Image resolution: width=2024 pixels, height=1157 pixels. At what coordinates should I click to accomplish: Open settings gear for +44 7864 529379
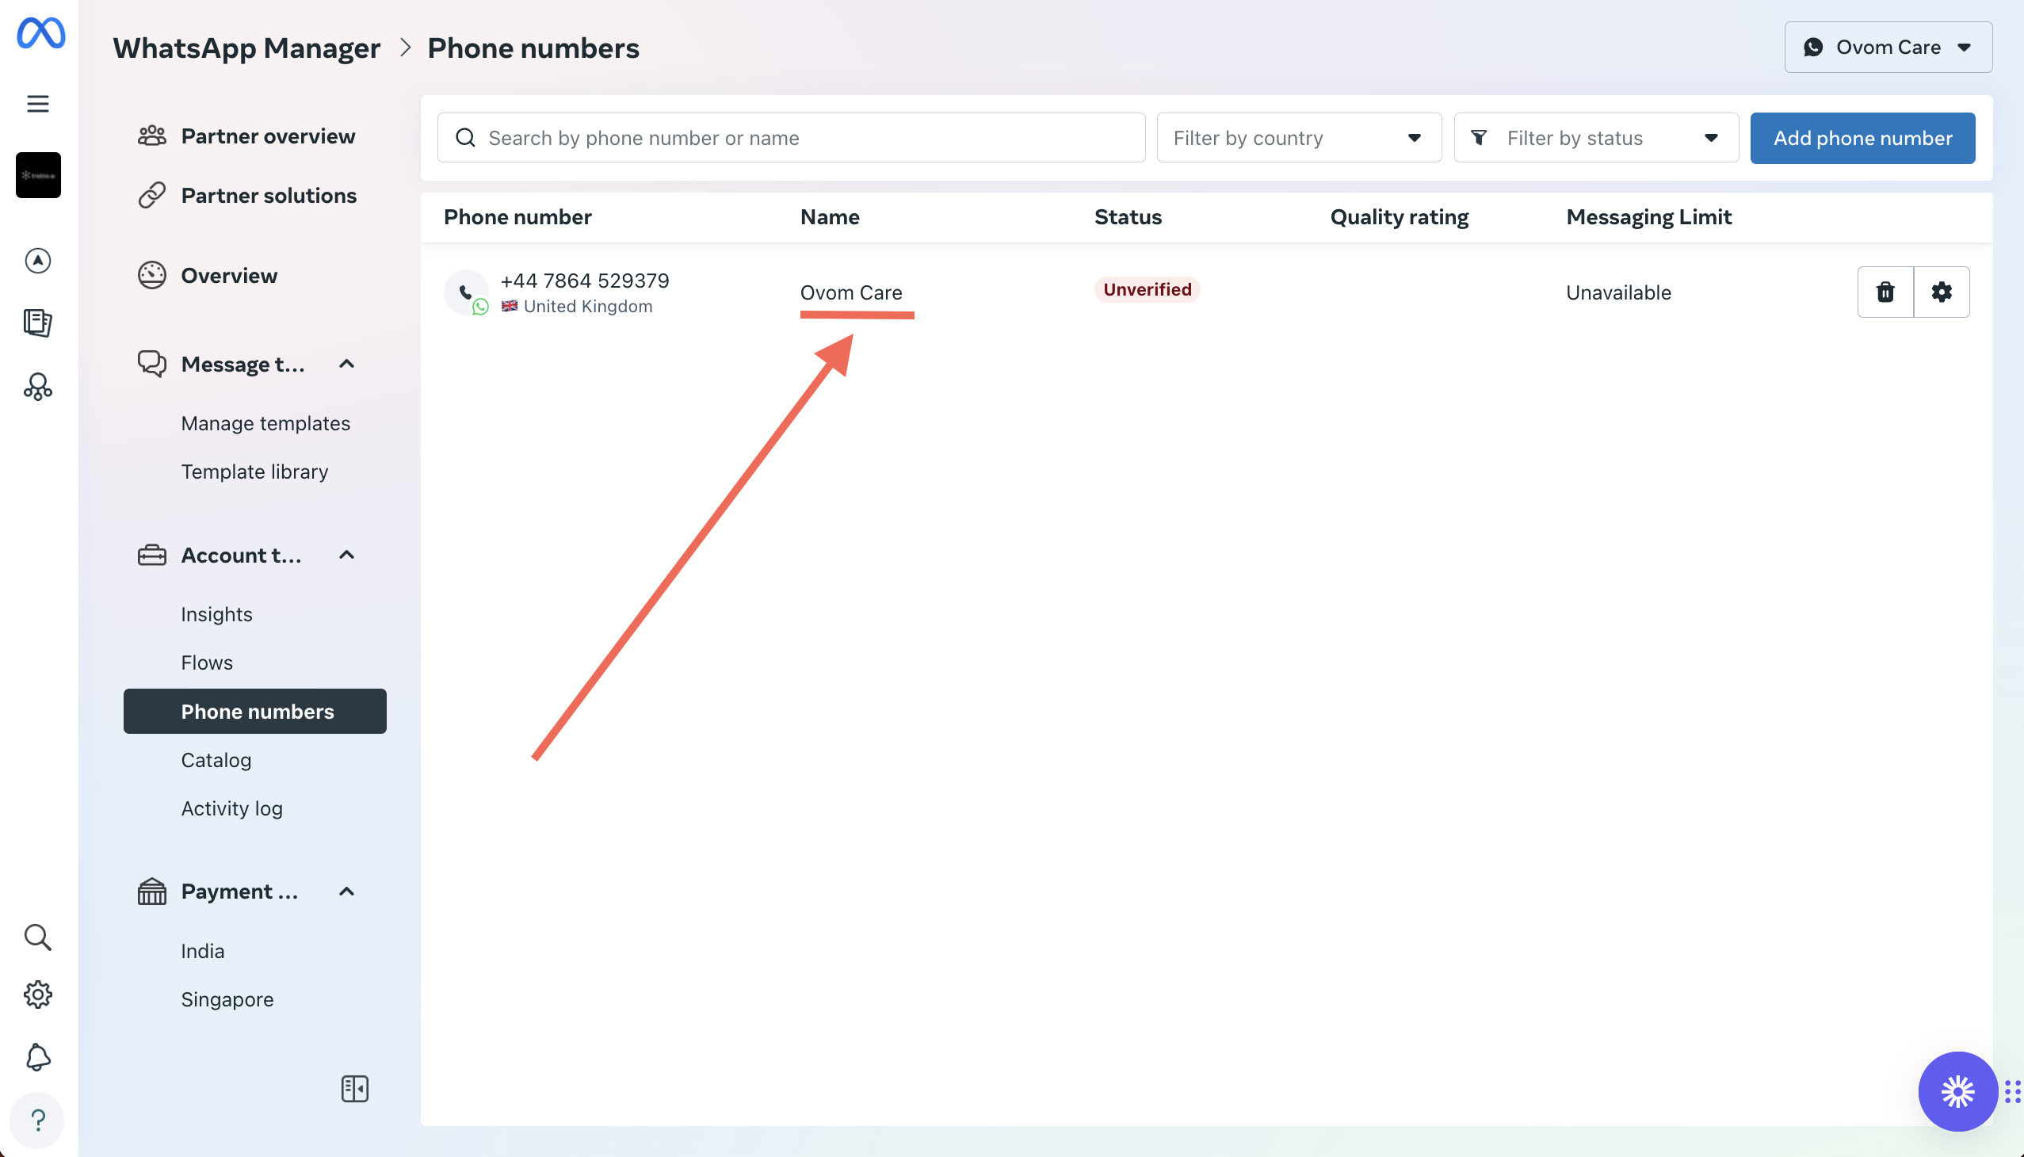point(1942,292)
